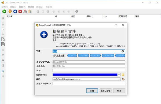This screenshot has width=161, height=104.
Task: Open the 管理器 menu
Action: [x=31, y=7]
